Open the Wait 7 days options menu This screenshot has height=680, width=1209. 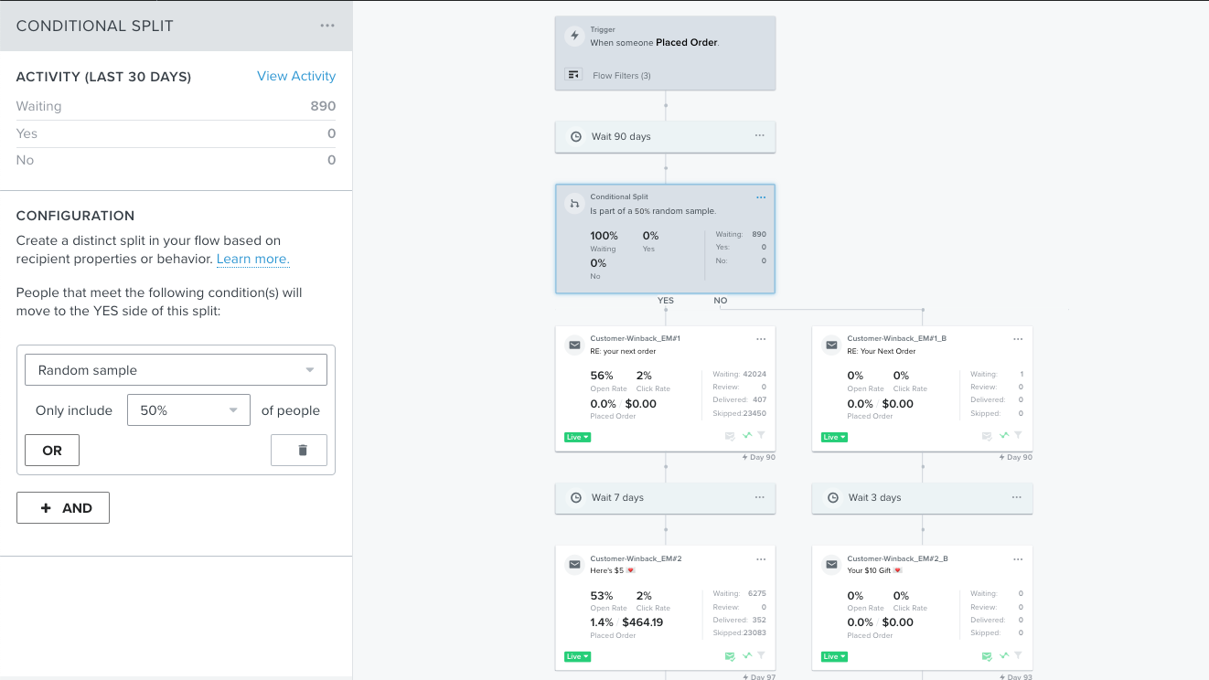(760, 497)
